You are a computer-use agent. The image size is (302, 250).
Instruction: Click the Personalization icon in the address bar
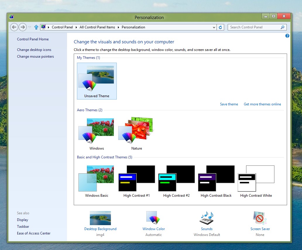coord(44,27)
